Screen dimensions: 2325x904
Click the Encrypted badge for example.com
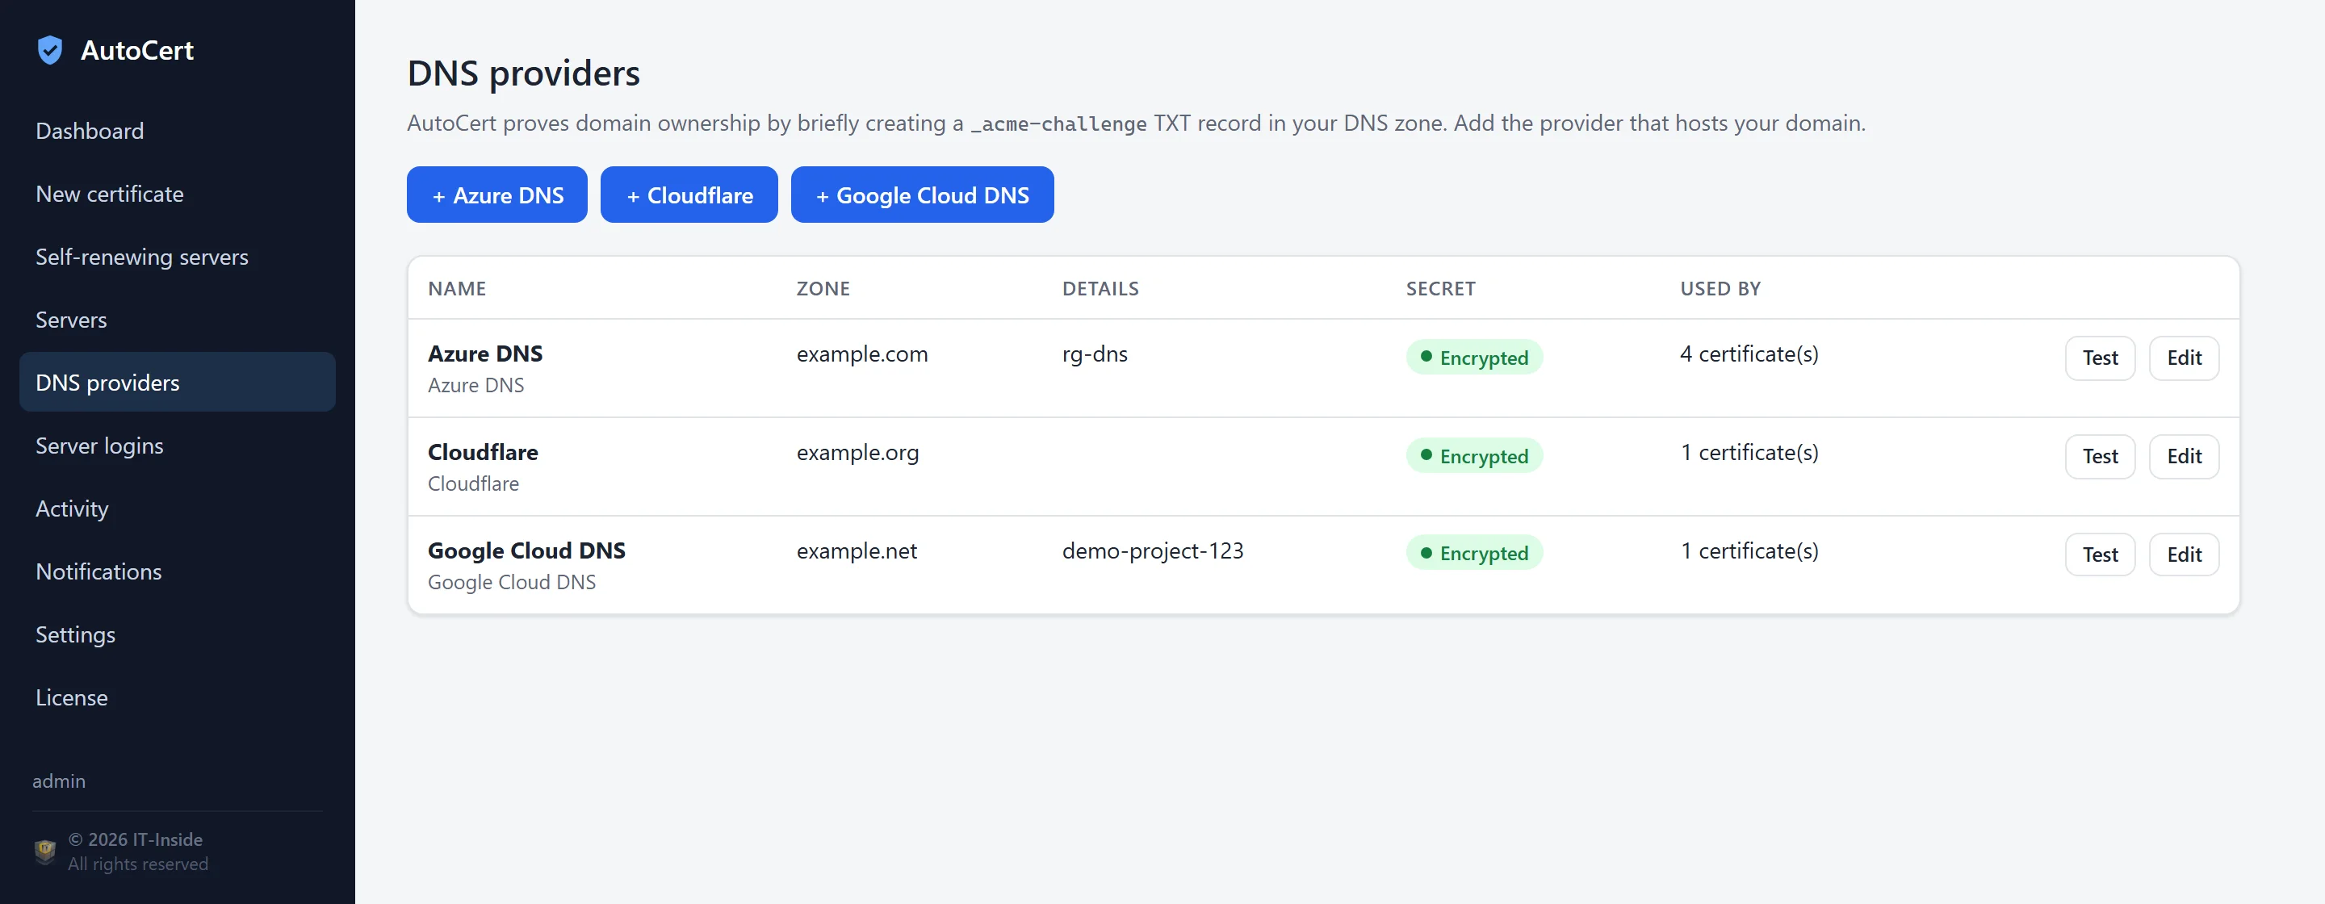(x=1474, y=358)
